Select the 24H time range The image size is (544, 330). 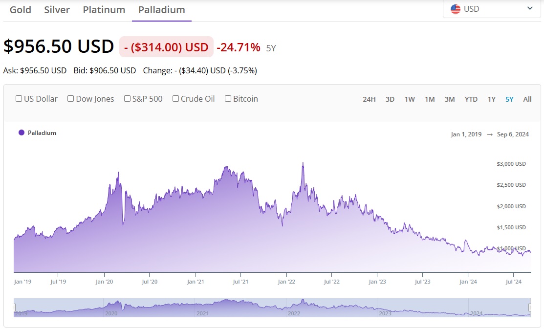369,99
